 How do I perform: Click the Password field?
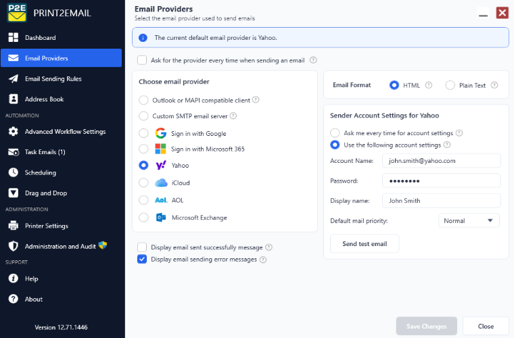pos(441,180)
